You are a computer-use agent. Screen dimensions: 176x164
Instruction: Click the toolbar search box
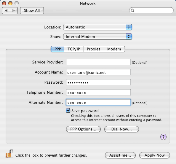(x=151, y=10)
